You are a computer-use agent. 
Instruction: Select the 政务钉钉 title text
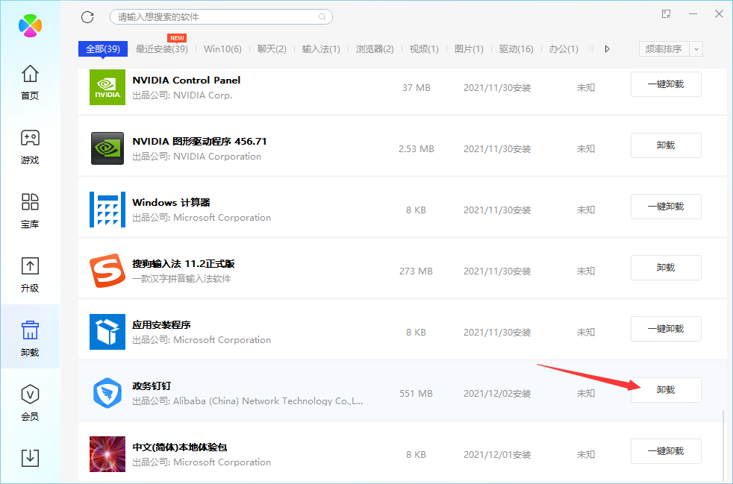152,386
